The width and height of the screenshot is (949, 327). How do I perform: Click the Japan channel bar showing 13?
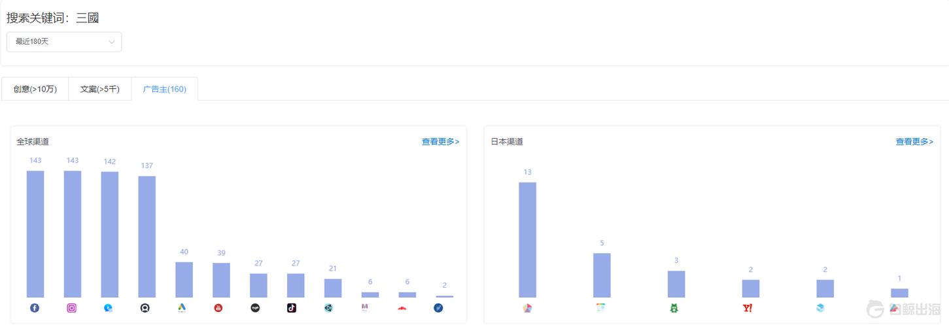tap(528, 240)
